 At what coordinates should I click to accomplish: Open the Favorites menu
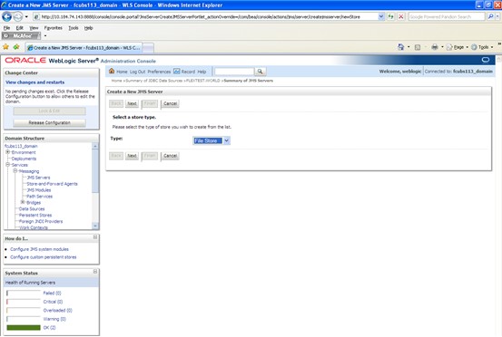pos(54,28)
